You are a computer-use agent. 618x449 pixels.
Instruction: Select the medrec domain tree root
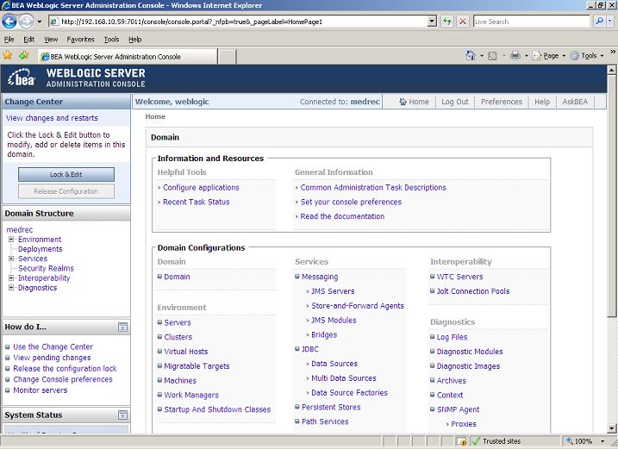[20, 229]
